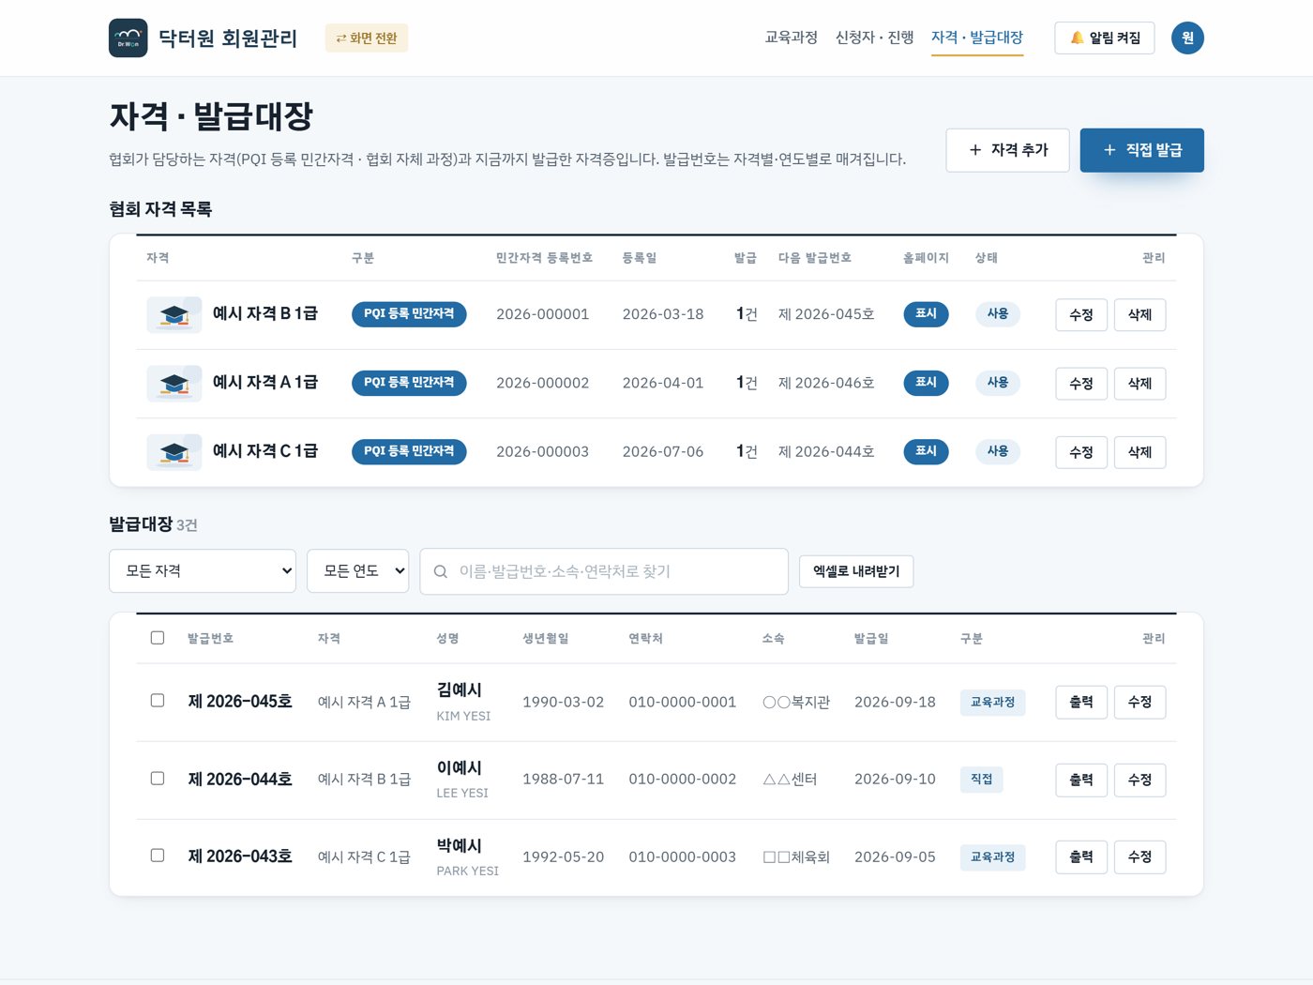Click issue number 제 2026-044호 in ledger
The image size is (1313, 985).
pos(240,780)
